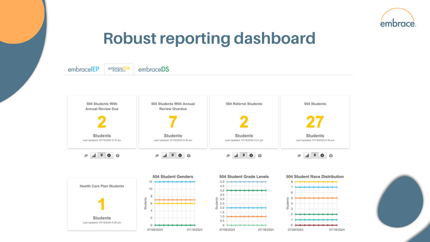This screenshot has width=430, height=242.
Task: Select number view for Annual Review Due card
Action: tap(101, 155)
